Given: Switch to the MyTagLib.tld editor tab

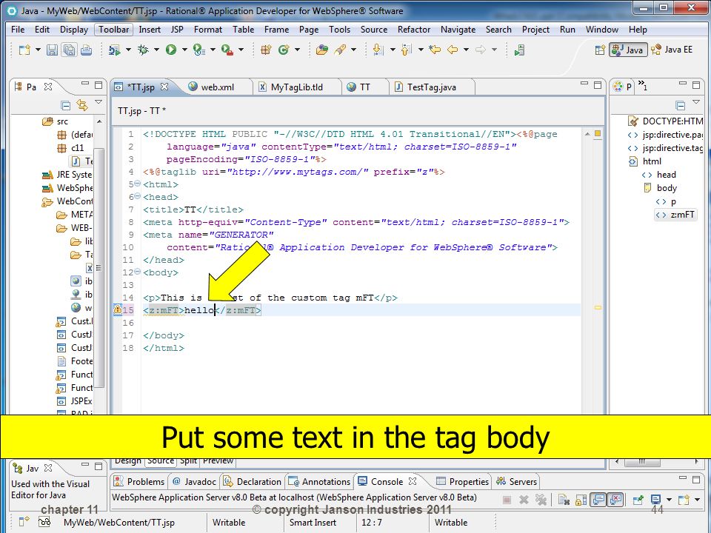Looking at the screenshot, I should [x=296, y=87].
